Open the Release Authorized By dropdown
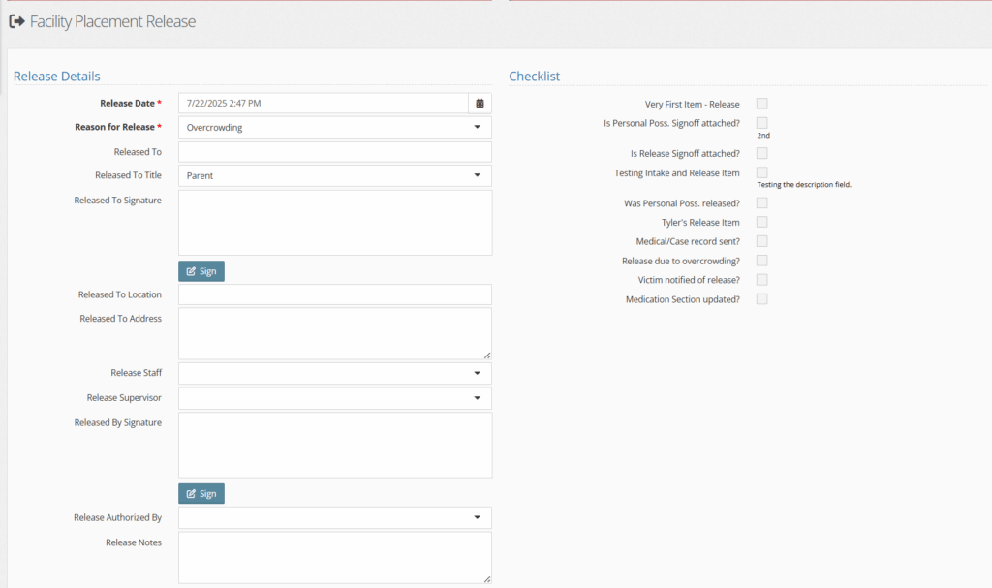Image resolution: width=992 pixels, height=588 pixels. 334,517
